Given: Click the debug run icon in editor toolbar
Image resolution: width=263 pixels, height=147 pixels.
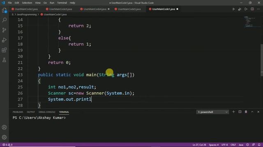Looking at the screenshot, I should 240,9.
